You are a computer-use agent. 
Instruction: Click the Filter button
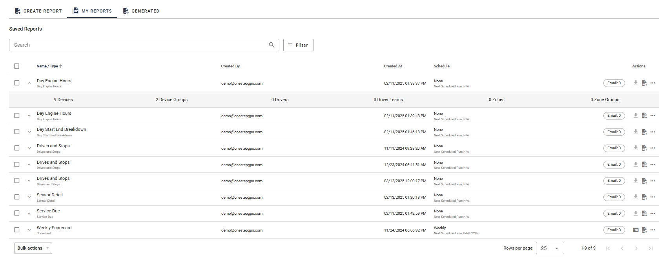click(298, 45)
